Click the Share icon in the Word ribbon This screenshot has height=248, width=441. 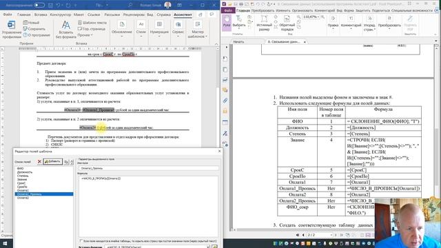tap(201, 14)
